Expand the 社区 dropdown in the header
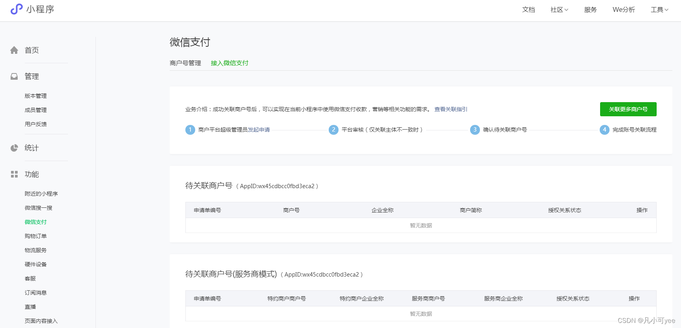This screenshot has width=681, height=328. click(x=559, y=10)
